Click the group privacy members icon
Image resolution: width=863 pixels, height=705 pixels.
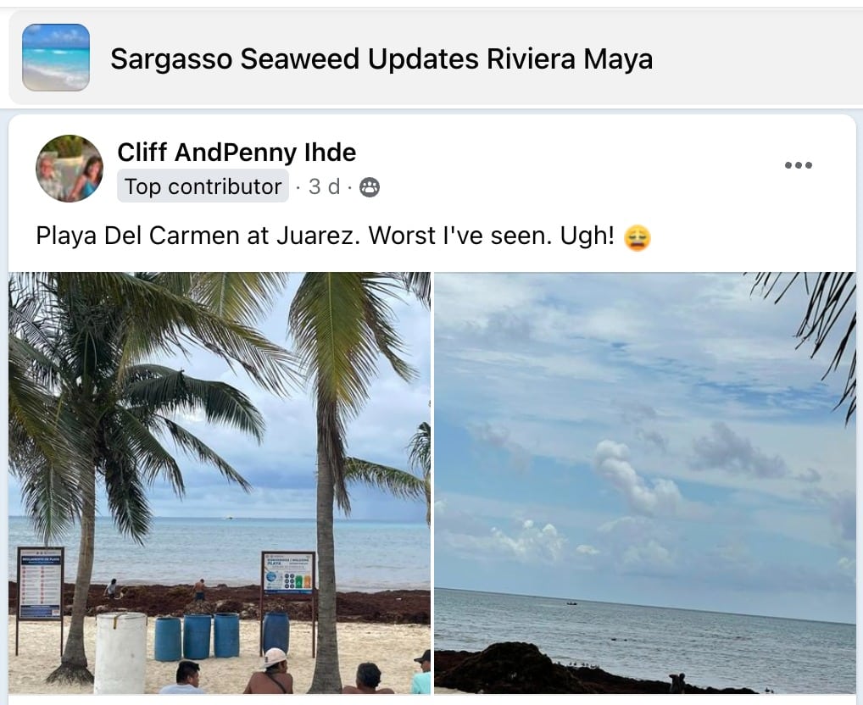[370, 187]
